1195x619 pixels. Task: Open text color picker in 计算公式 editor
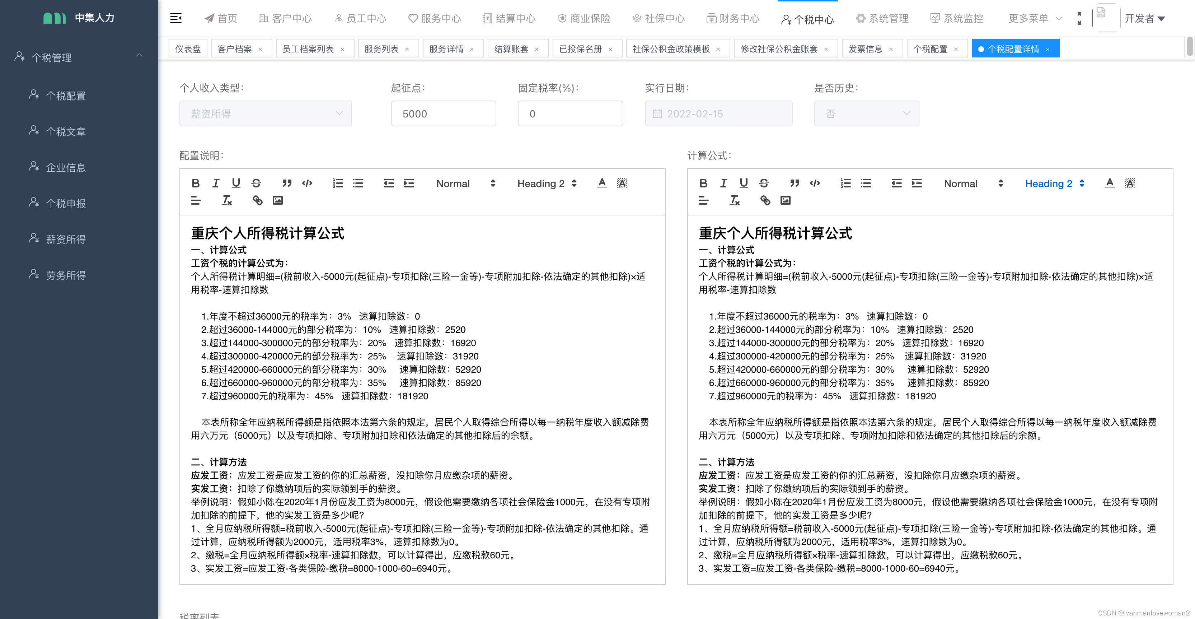click(x=1110, y=183)
